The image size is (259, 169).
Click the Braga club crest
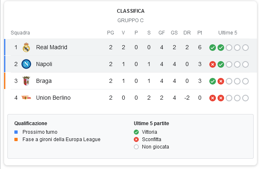[x=26, y=81]
